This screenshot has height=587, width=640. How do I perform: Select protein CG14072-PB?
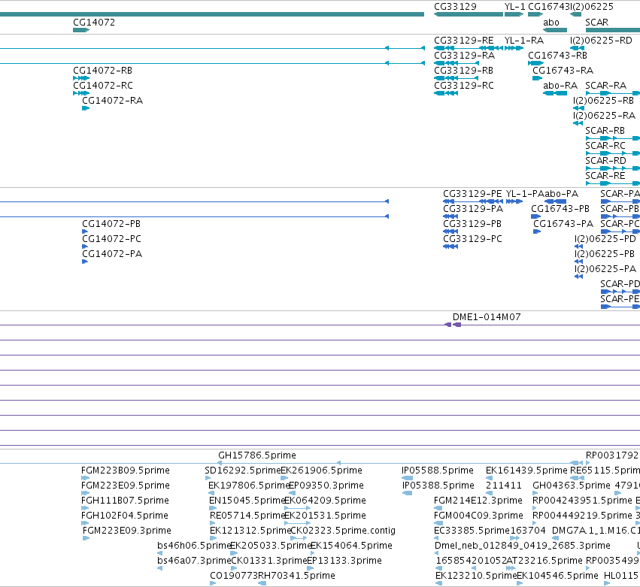[85, 231]
